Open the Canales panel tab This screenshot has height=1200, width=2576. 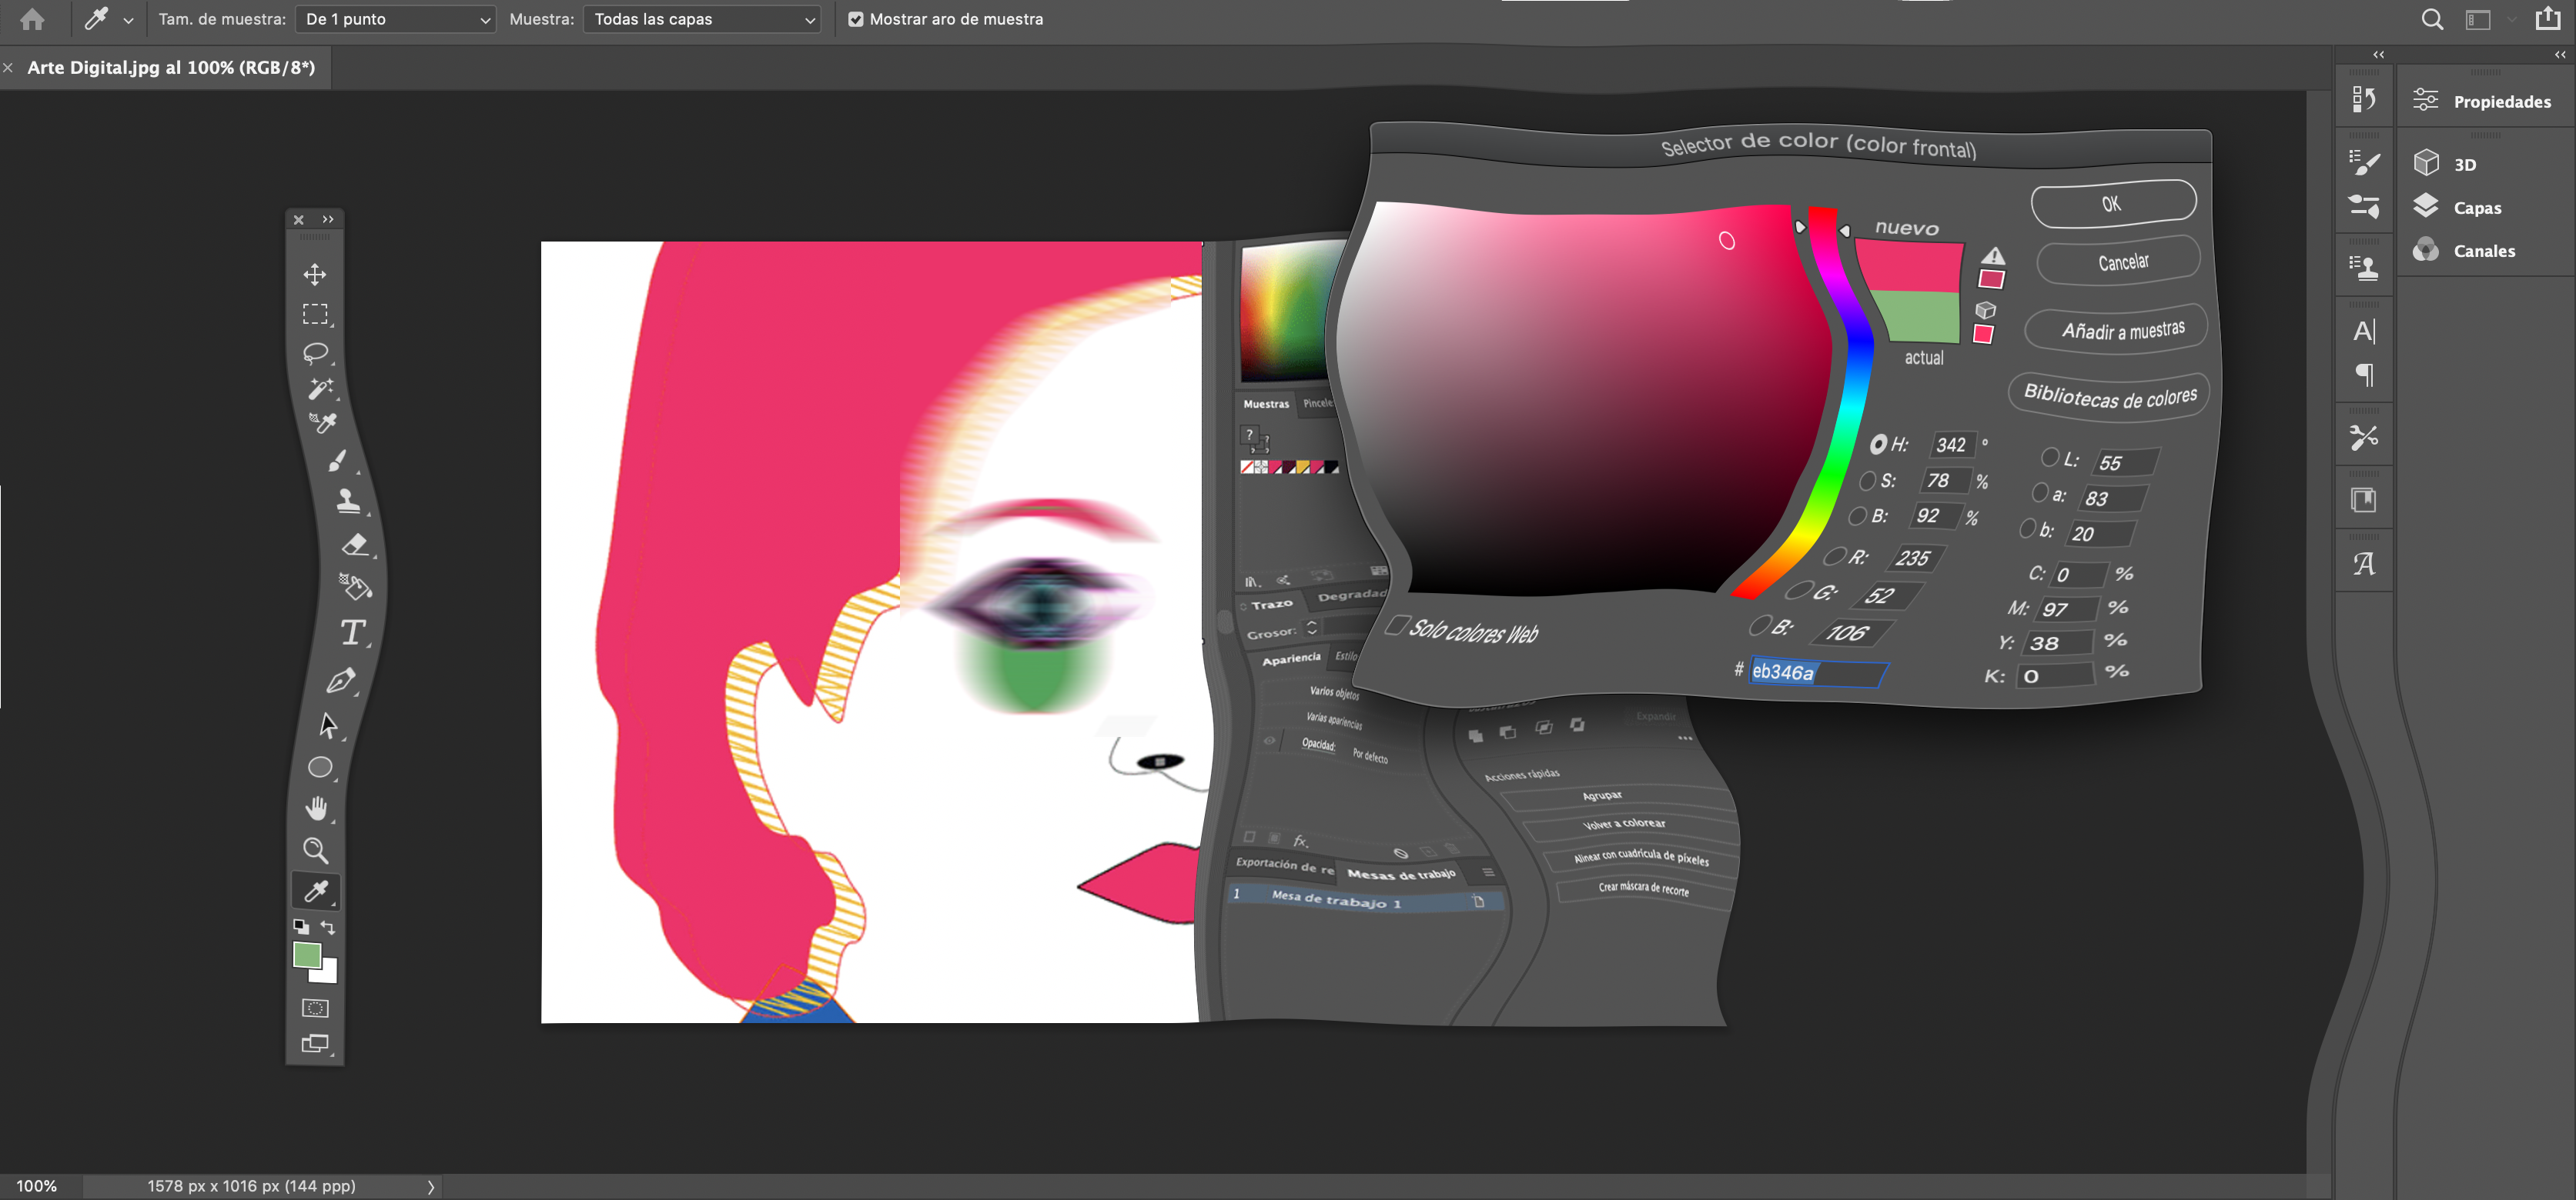[x=2483, y=251]
